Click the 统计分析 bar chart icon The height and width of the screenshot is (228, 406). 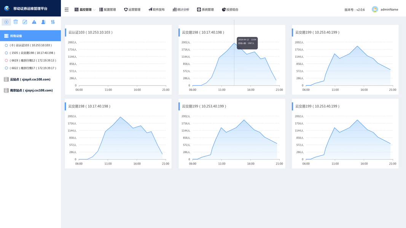[x=175, y=9]
